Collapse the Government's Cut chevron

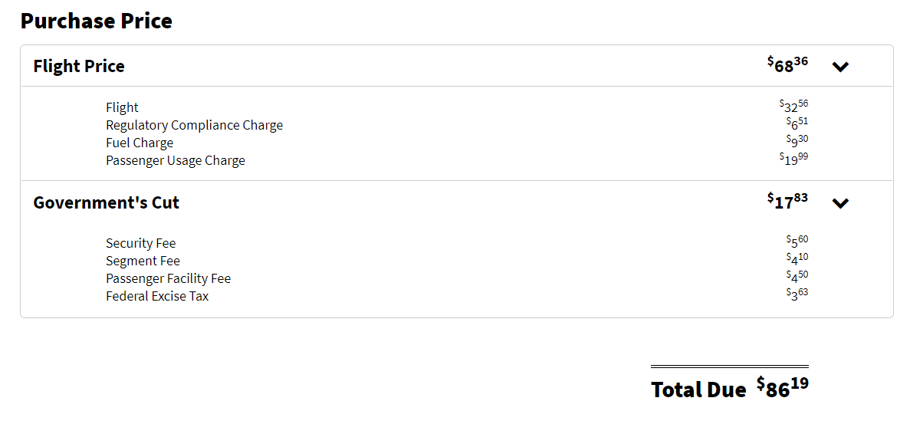[x=840, y=203]
